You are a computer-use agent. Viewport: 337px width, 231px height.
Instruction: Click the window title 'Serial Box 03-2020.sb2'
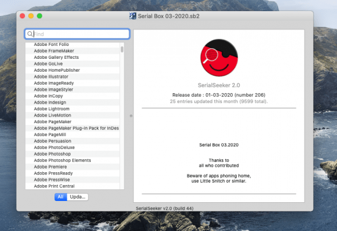(x=168, y=16)
